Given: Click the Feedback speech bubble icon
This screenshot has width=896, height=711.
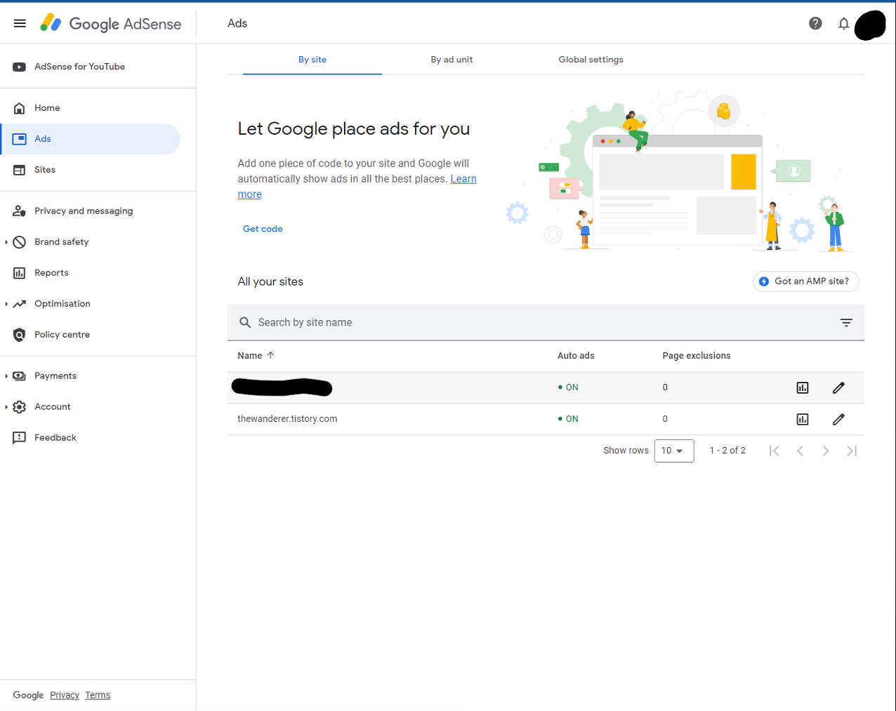Looking at the screenshot, I should (20, 438).
